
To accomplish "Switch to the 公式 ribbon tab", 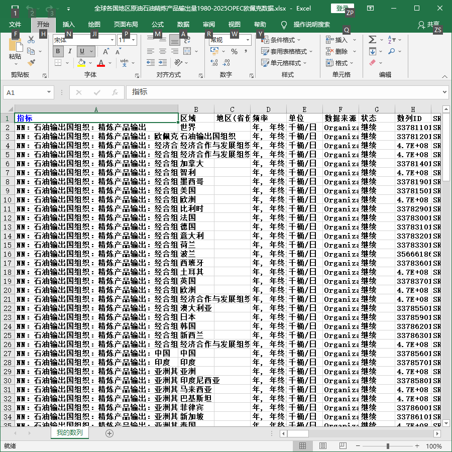I will click(x=158, y=25).
